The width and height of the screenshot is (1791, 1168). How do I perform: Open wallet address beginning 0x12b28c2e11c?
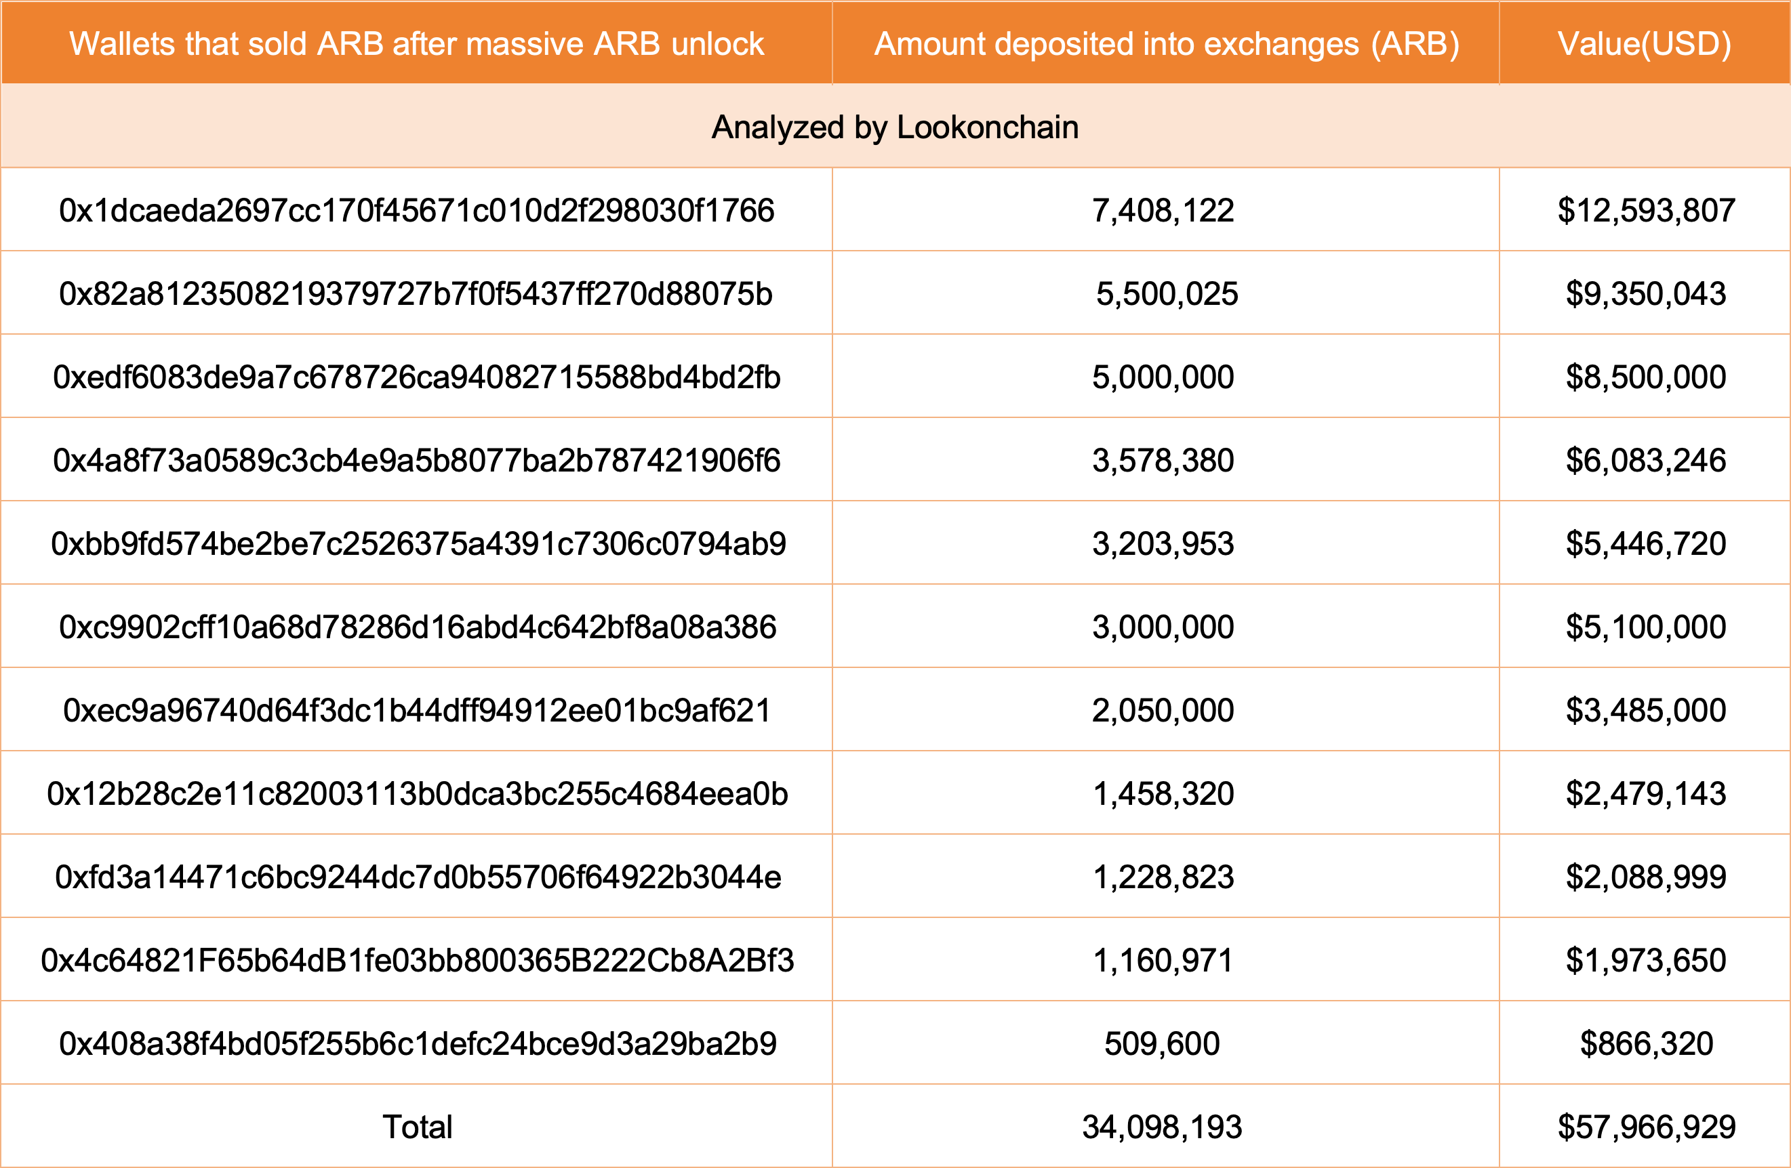coord(418,794)
